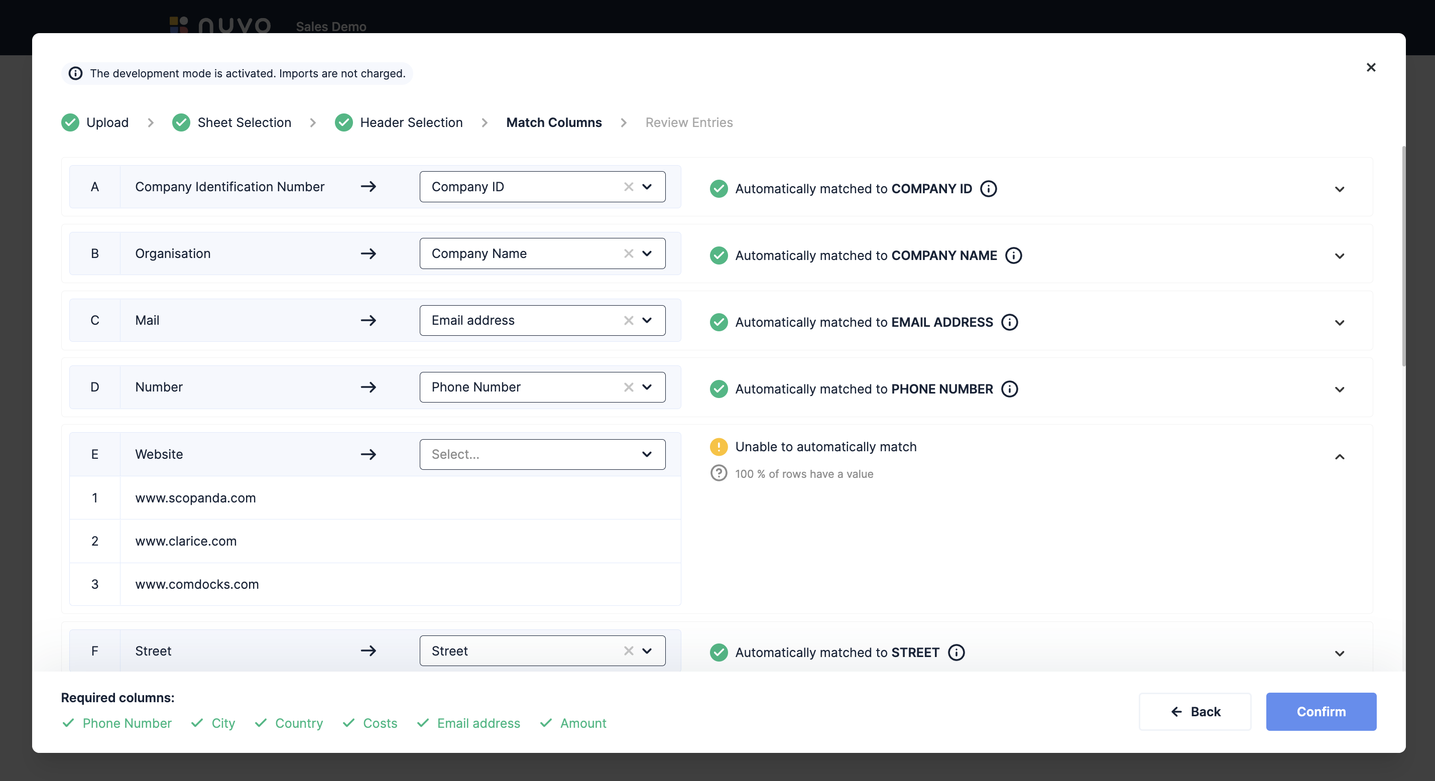Click info icon beside PHONE NUMBER match
The height and width of the screenshot is (781, 1435).
point(1009,389)
